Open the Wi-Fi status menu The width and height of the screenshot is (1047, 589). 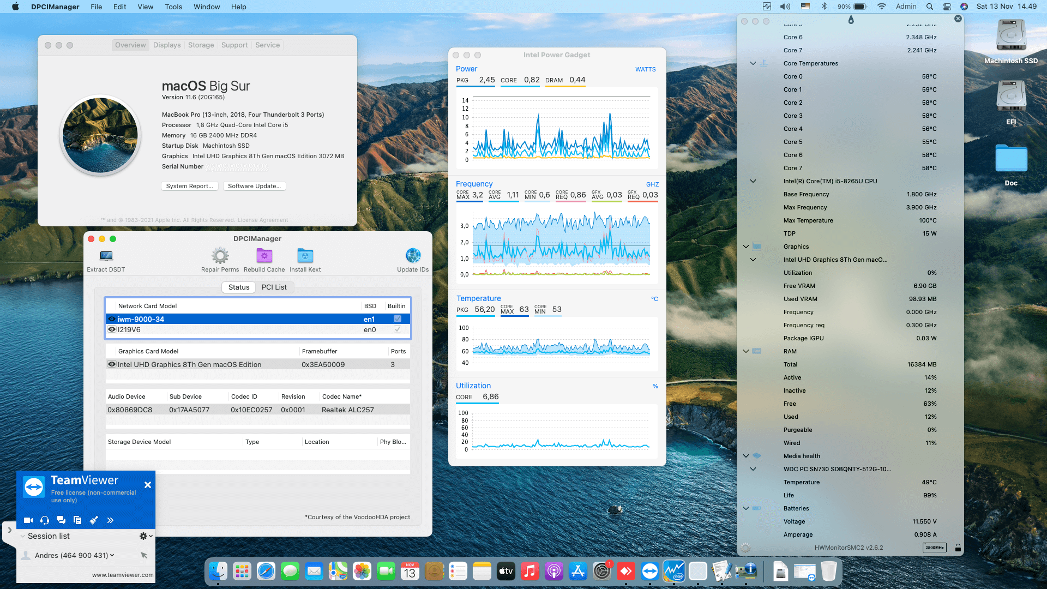[882, 7]
